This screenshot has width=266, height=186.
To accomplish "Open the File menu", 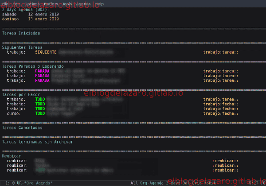I will coord(5,4).
